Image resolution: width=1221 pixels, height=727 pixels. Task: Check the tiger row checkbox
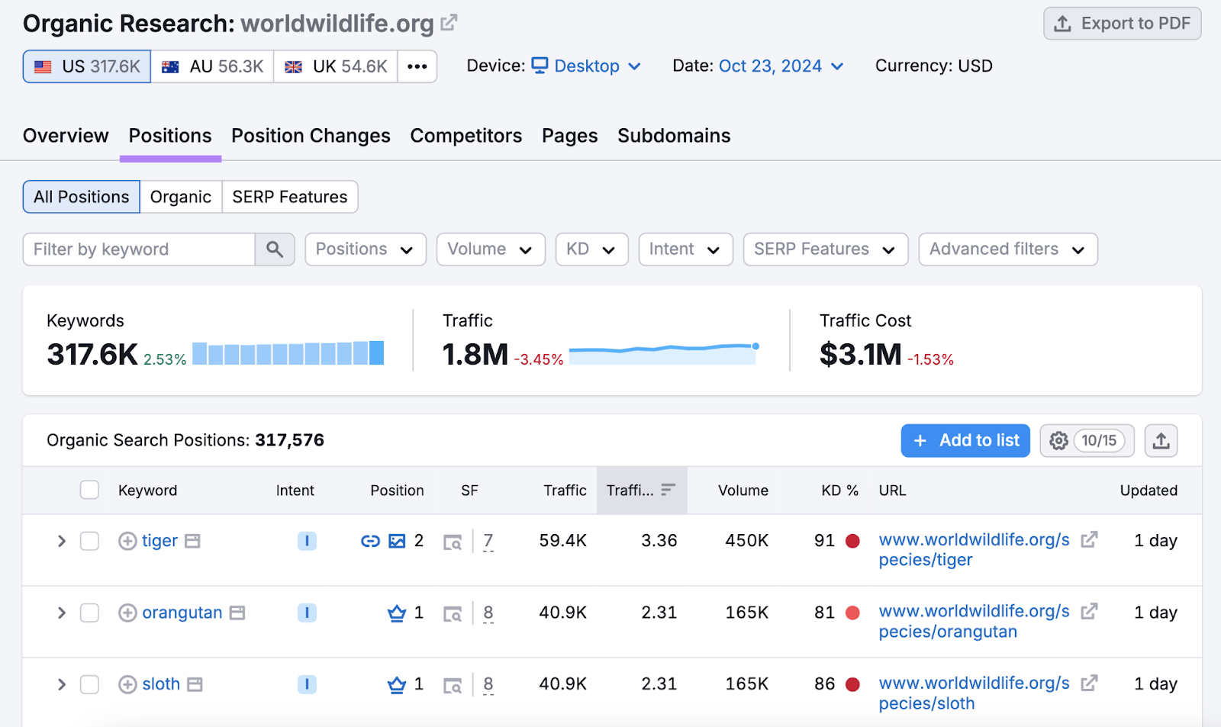click(x=90, y=541)
